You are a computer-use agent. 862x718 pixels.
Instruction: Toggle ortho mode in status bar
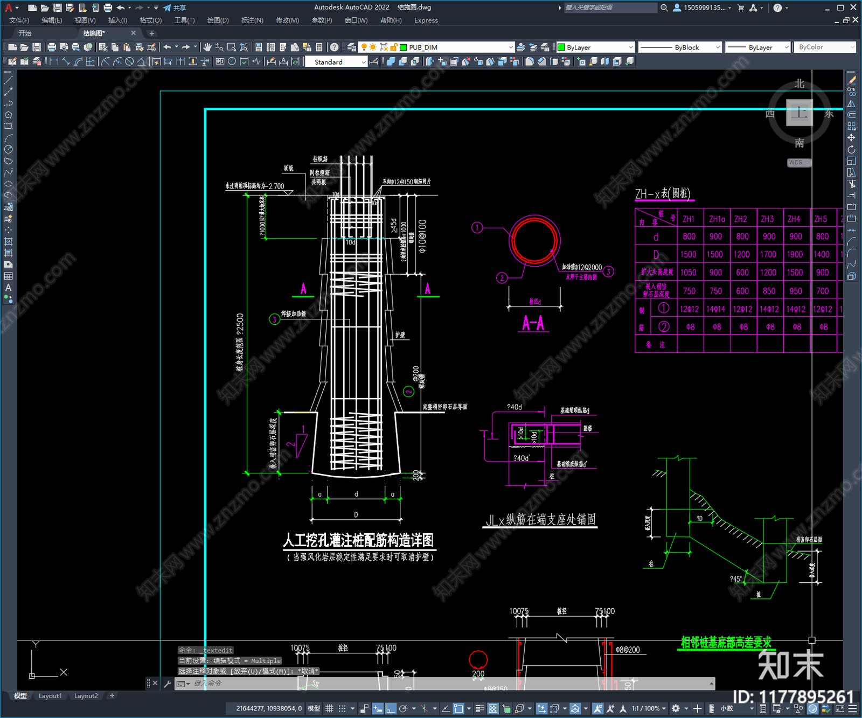click(x=391, y=708)
